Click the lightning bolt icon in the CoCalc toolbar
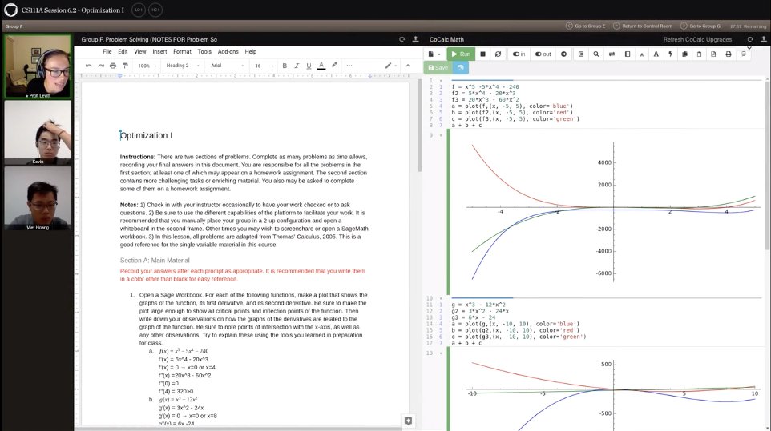This screenshot has width=771, height=431. (x=670, y=54)
